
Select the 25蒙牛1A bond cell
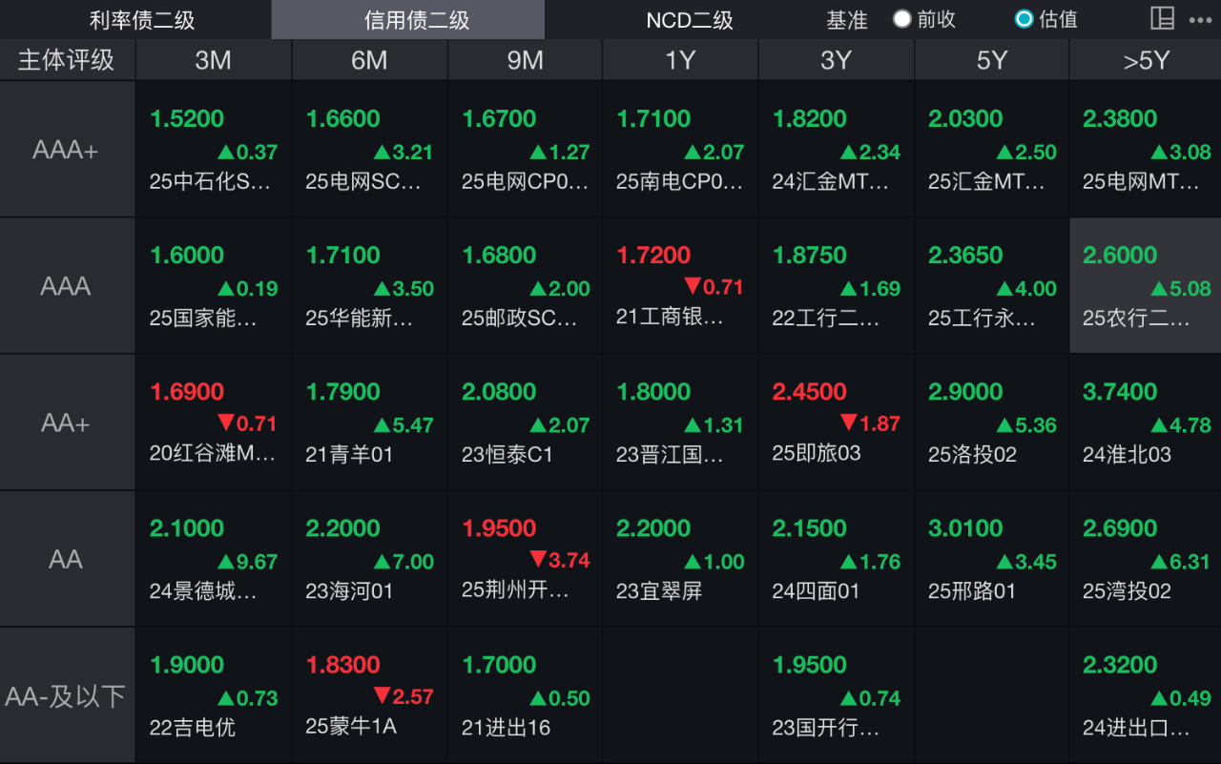369,696
